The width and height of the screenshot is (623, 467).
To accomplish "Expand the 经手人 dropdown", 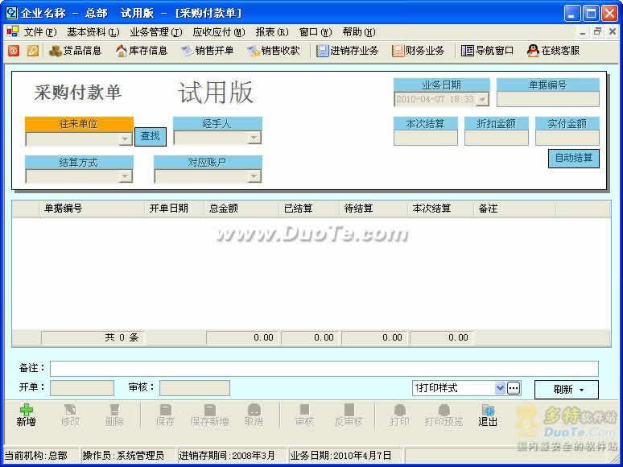I will click(254, 138).
